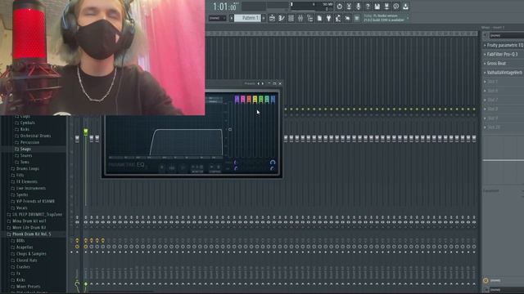Click purple band token in parametric EQ
The height and width of the screenshot is (294, 524).
(x=237, y=100)
